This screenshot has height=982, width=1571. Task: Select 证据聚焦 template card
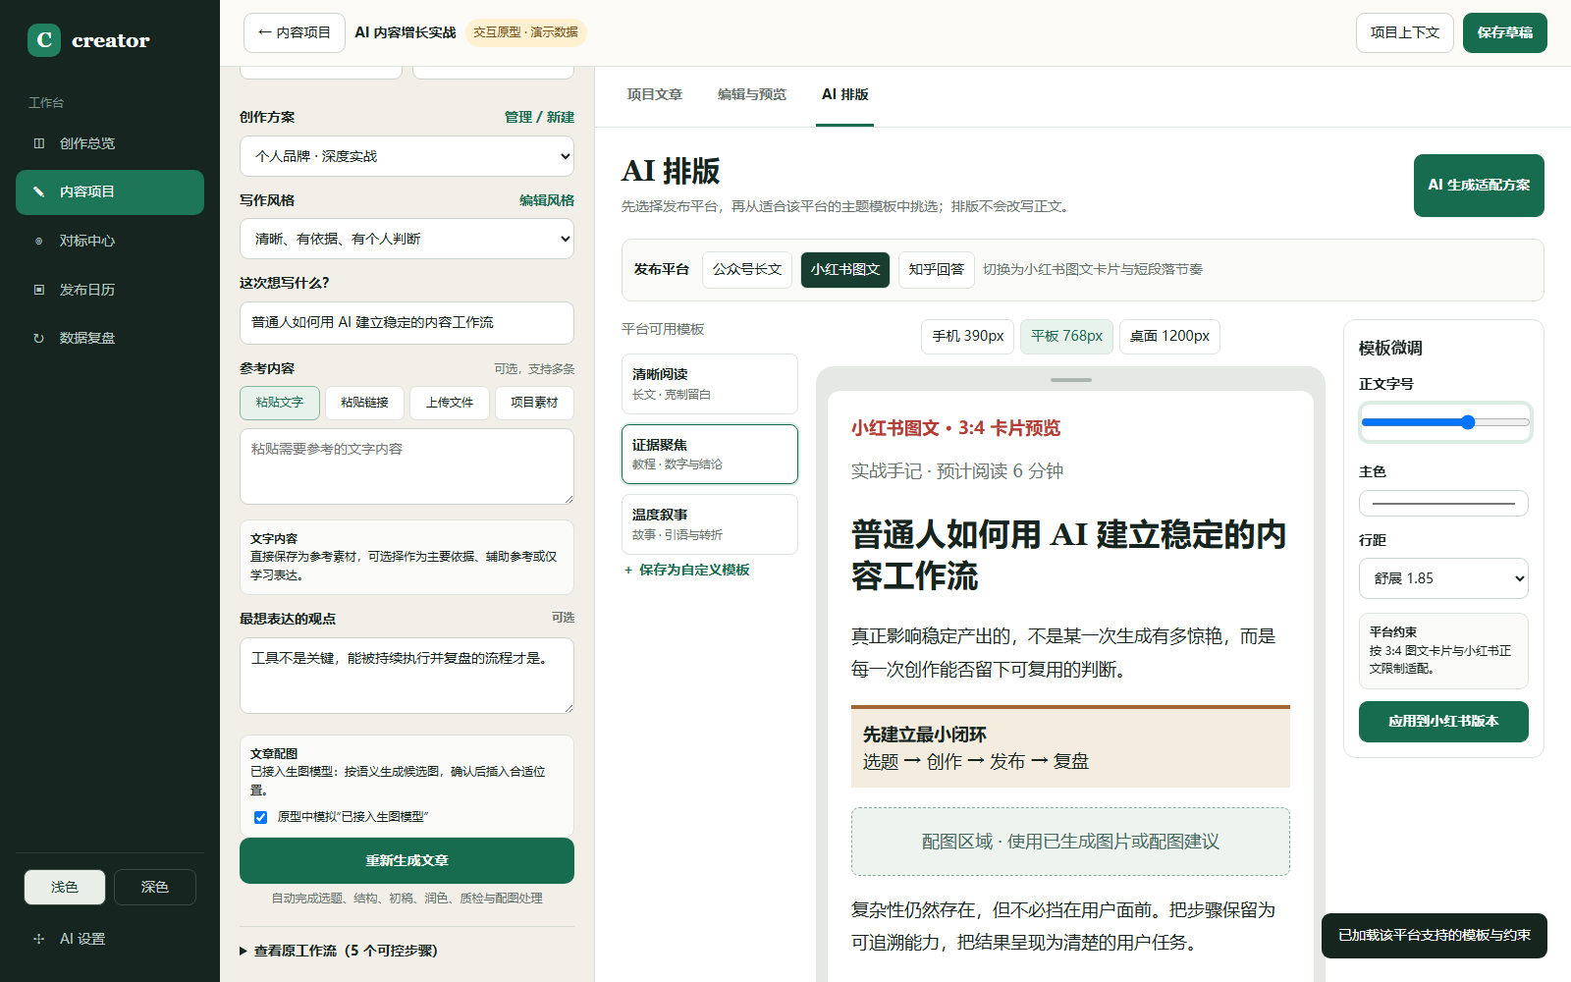pyautogui.click(x=709, y=454)
